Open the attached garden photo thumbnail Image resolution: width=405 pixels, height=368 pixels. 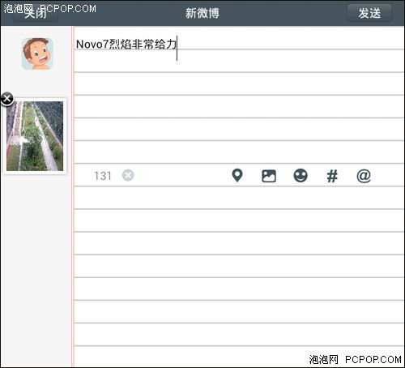tap(35, 136)
